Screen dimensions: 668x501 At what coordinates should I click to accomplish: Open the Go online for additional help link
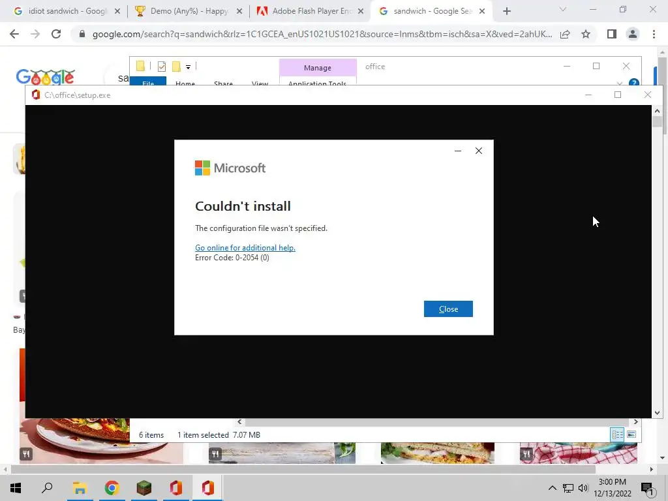click(245, 247)
